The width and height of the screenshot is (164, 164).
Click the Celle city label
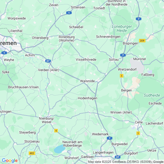[x=139, y=122]
